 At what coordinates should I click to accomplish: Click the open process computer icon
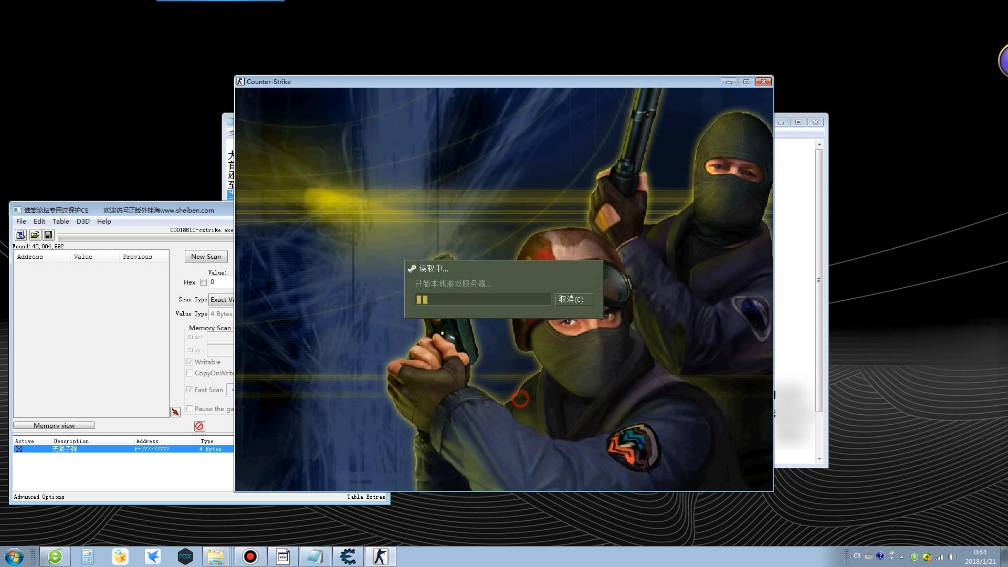(20, 235)
